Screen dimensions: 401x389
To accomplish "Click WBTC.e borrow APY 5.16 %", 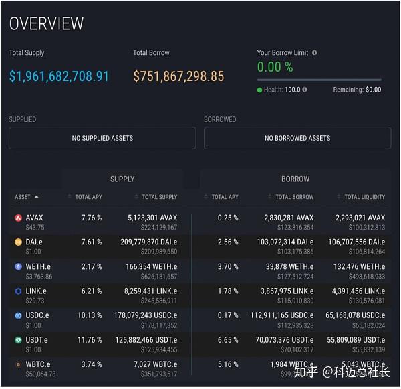I will pyautogui.click(x=228, y=364).
